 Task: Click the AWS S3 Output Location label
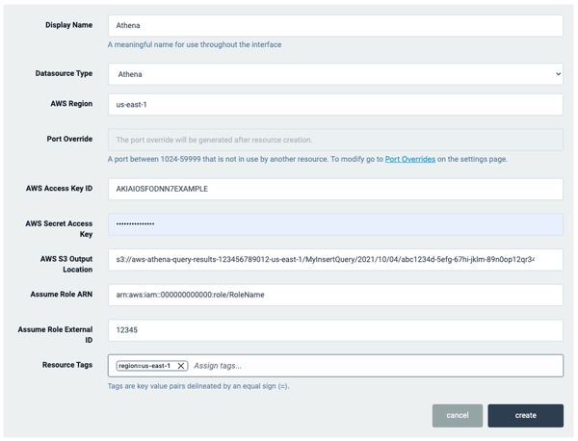pyautogui.click(x=66, y=264)
